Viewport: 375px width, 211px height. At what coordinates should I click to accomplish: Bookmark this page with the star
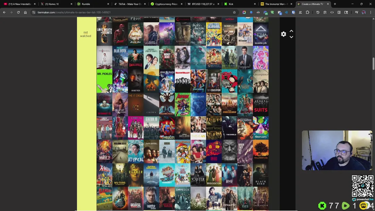[234, 12]
